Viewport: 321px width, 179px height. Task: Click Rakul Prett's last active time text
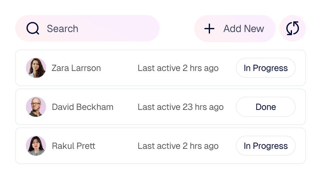178,146
